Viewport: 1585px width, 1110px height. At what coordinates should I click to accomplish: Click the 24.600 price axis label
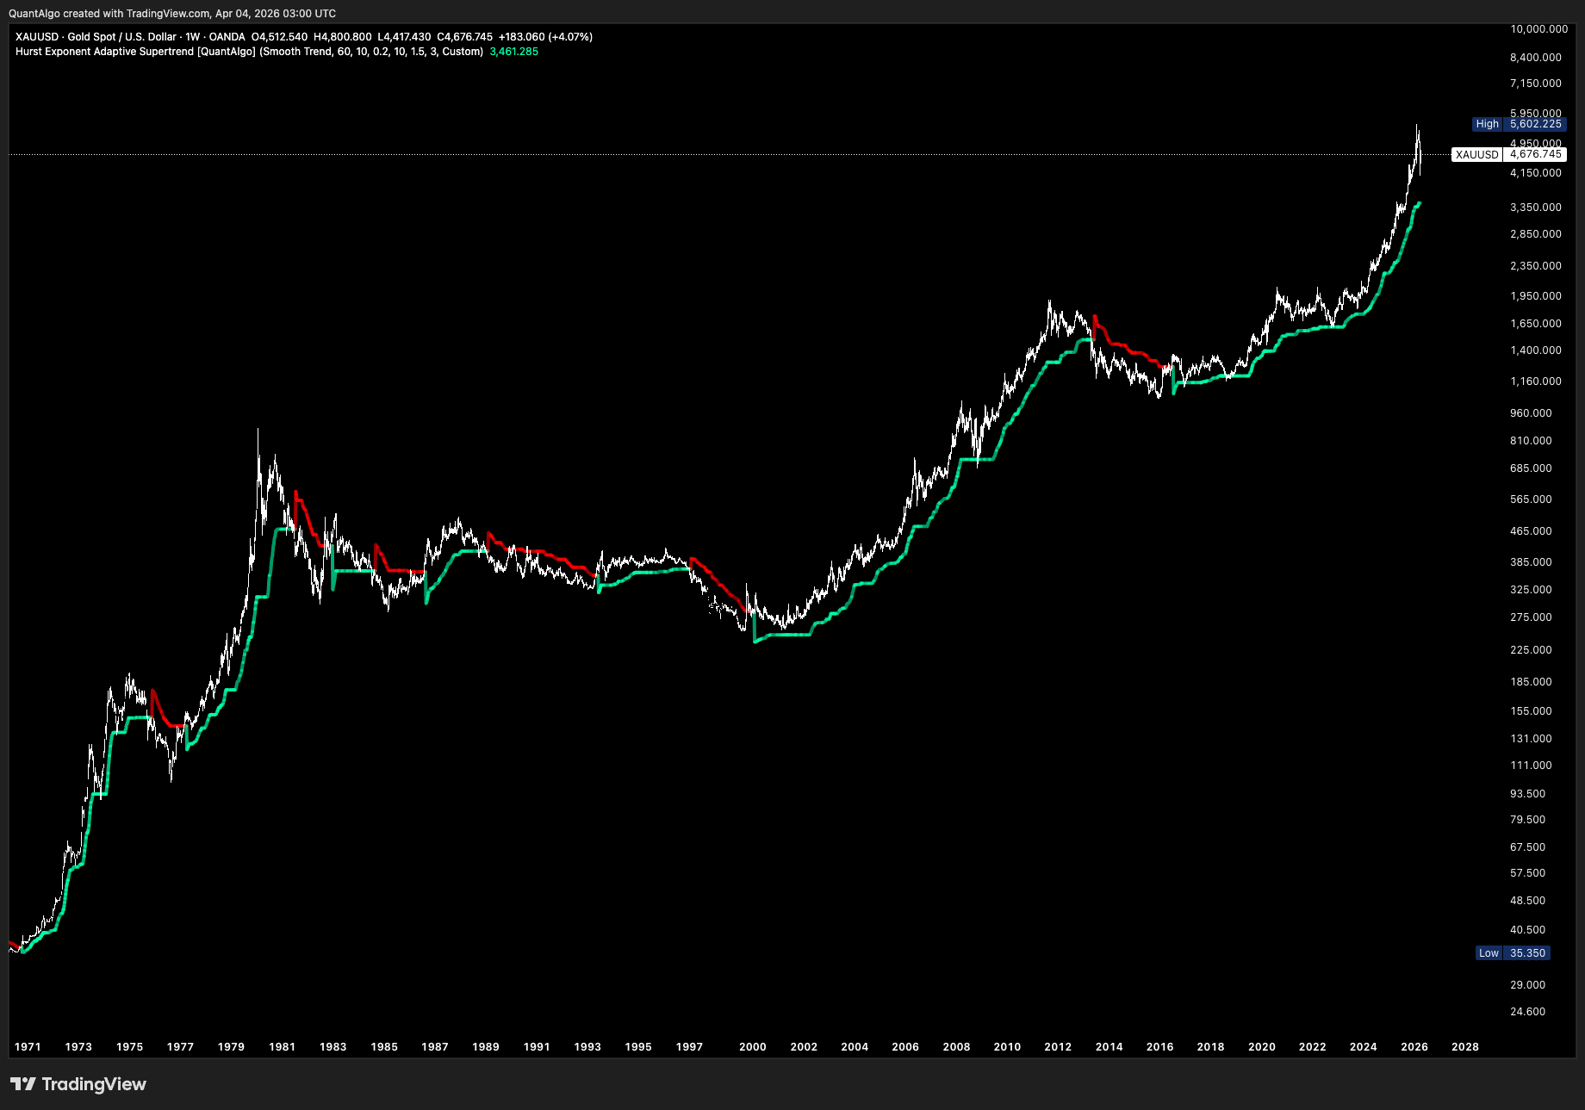(x=1527, y=1012)
